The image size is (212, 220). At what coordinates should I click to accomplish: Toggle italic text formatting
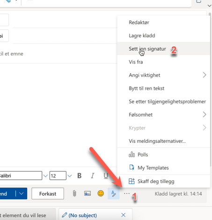coord(93,176)
